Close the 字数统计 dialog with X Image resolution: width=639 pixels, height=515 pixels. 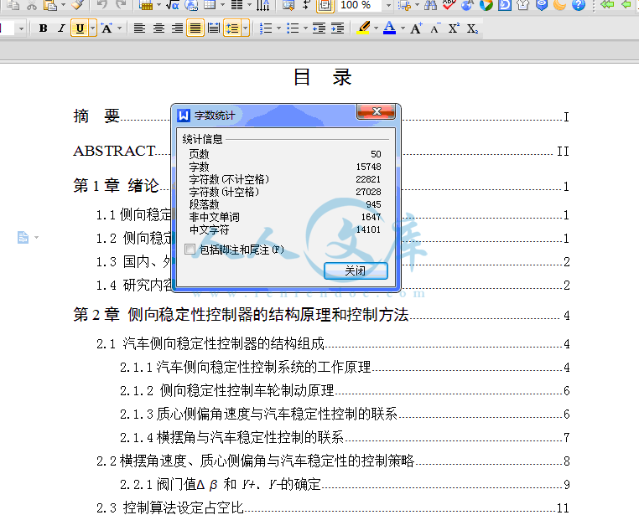(377, 111)
